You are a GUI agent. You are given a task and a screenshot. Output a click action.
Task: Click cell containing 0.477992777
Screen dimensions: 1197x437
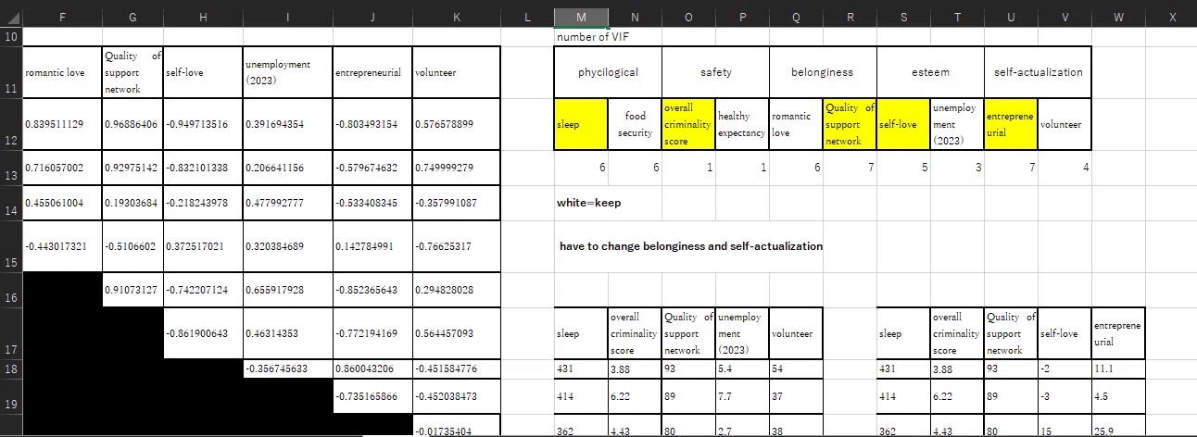click(x=287, y=202)
